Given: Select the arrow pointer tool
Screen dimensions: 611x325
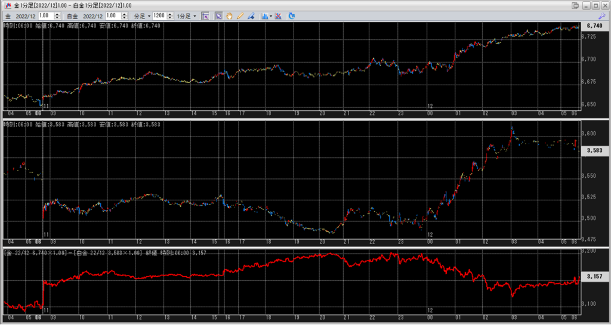Looking at the screenshot, I should point(218,16).
